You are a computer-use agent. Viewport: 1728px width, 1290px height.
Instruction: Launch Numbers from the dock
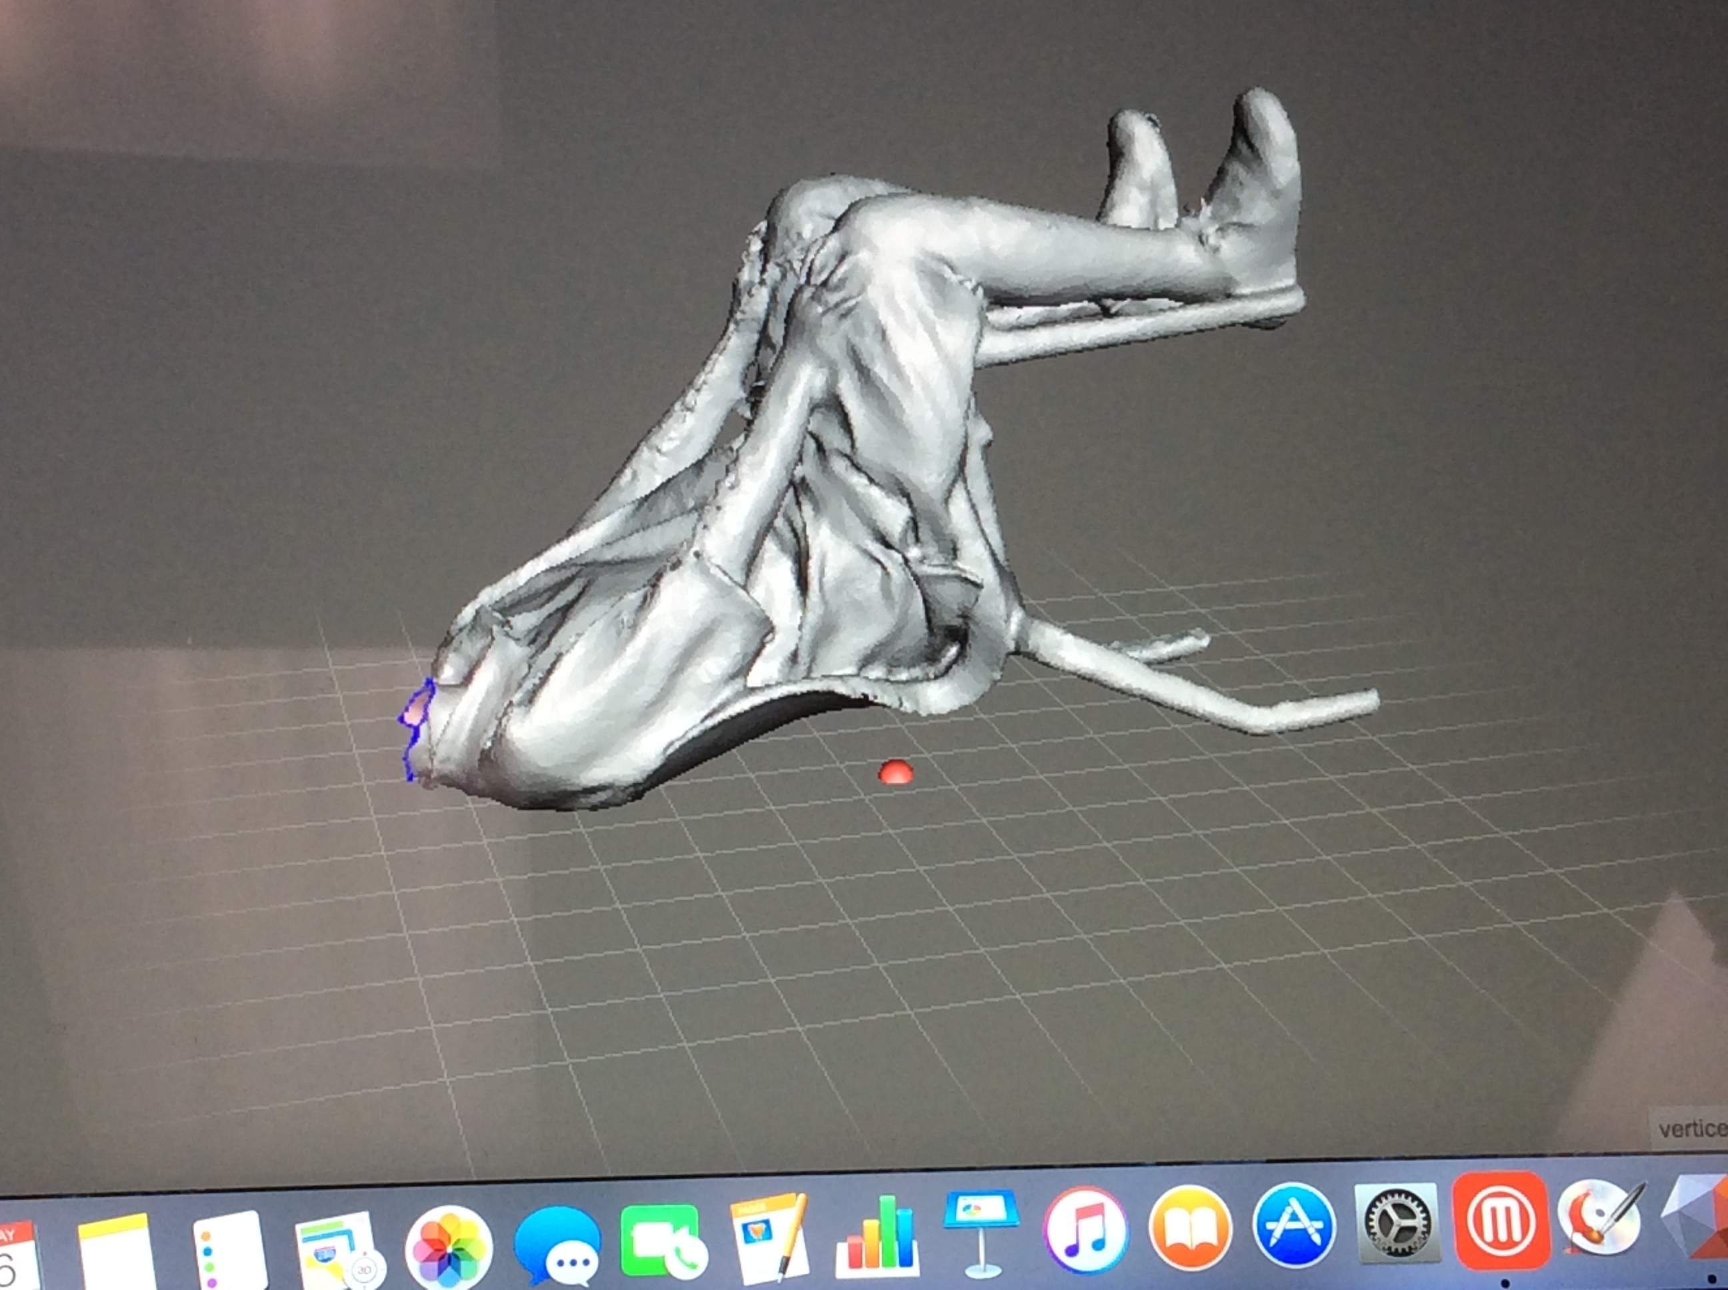click(x=876, y=1236)
